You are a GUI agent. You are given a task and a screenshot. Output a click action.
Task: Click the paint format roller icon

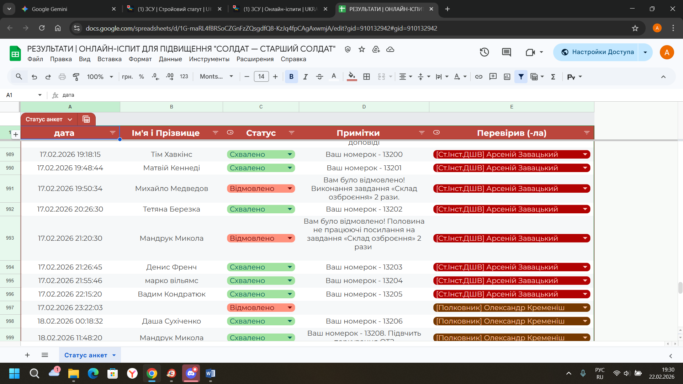pyautogui.click(x=76, y=76)
